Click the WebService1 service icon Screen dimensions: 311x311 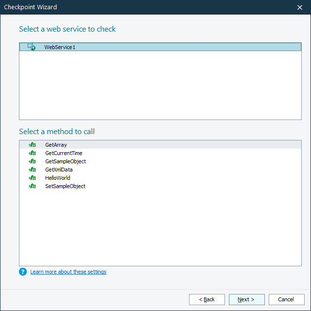pyautogui.click(x=32, y=47)
